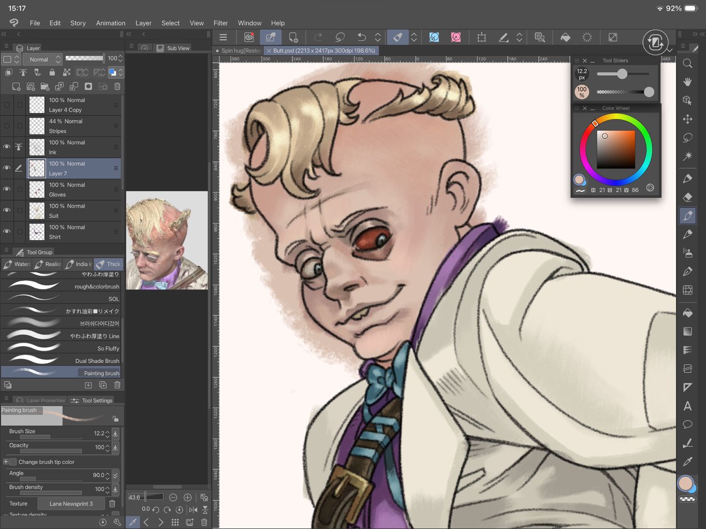Select the Hand move tool
The image size is (706, 529).
(687, 82)
